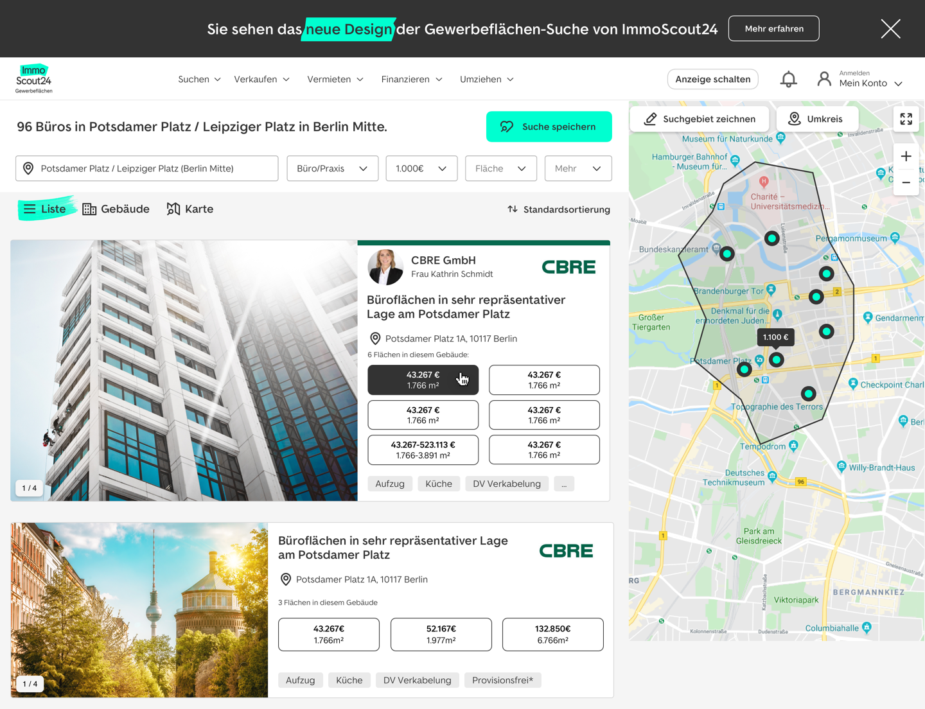Click Suche speichern button
This screenshot has height=709, width=925.
(549, 127)
